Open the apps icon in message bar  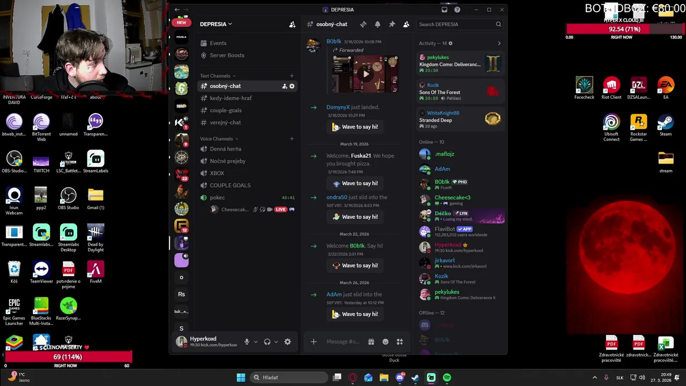click(x=399, y=342)
